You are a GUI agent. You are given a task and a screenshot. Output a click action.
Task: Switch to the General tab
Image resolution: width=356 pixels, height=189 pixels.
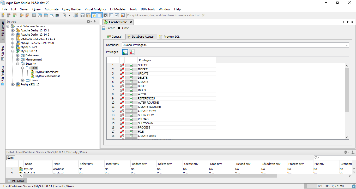coord(114,37)
